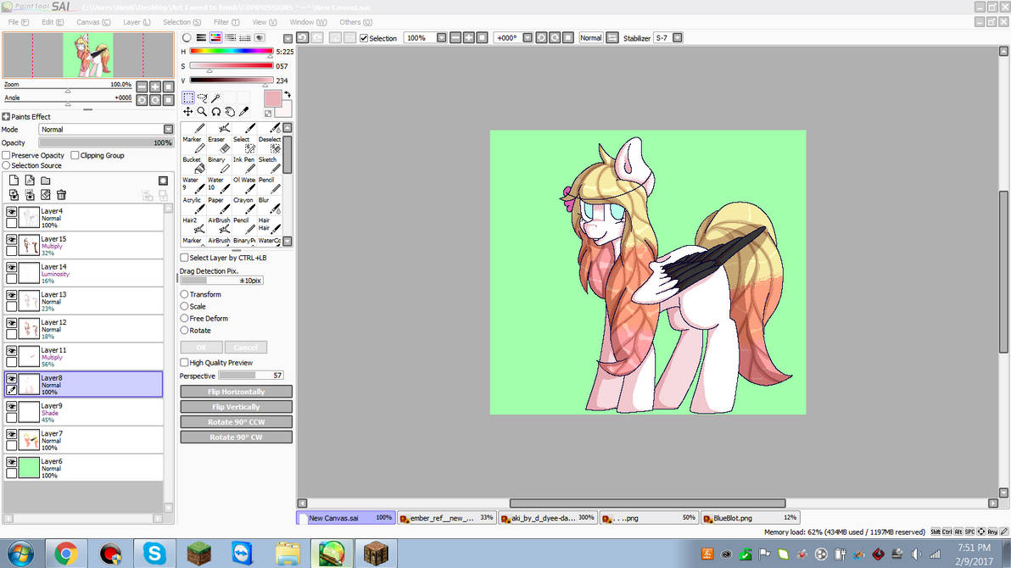Screen dimensions: 1011x568
Task: Flip the canvas view horizontally from the top toolbar
Action: click(612, 37)
